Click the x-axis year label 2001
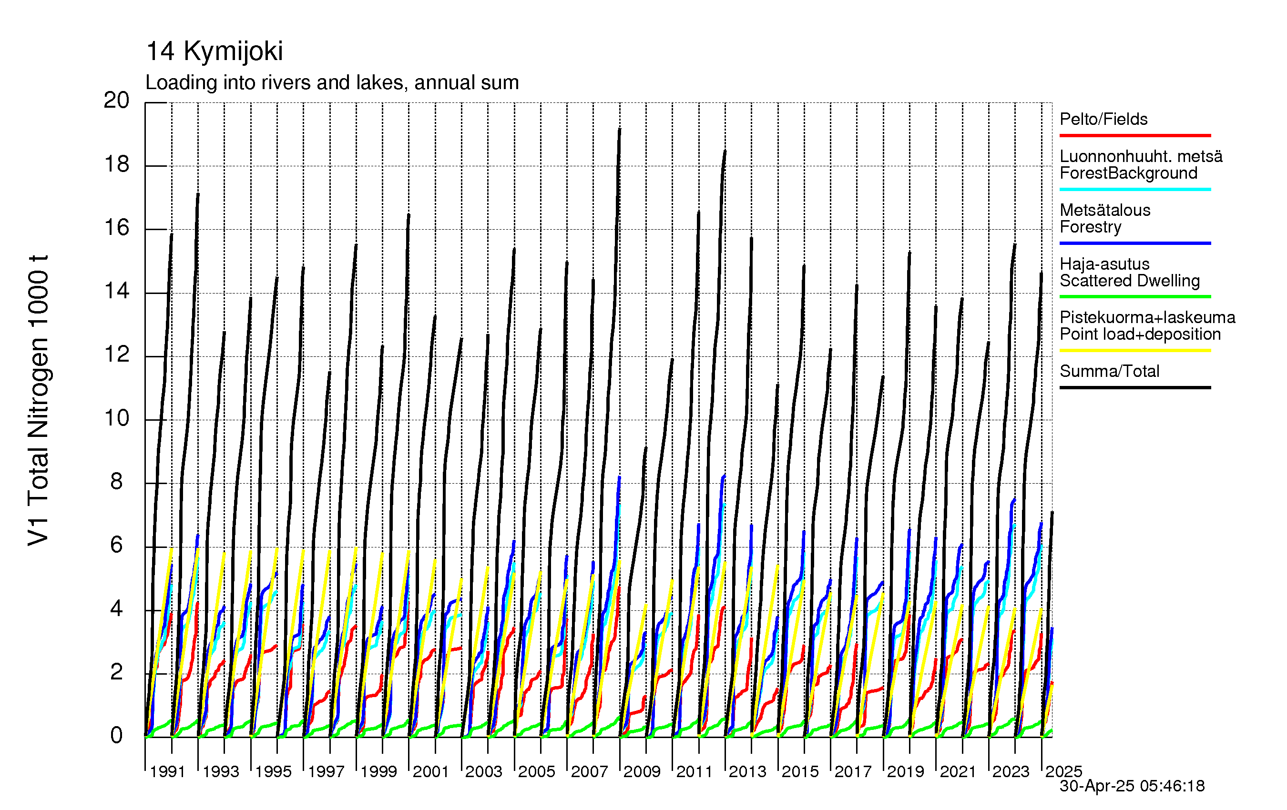Screen dimensions: 1287x810 pos(431,771)
